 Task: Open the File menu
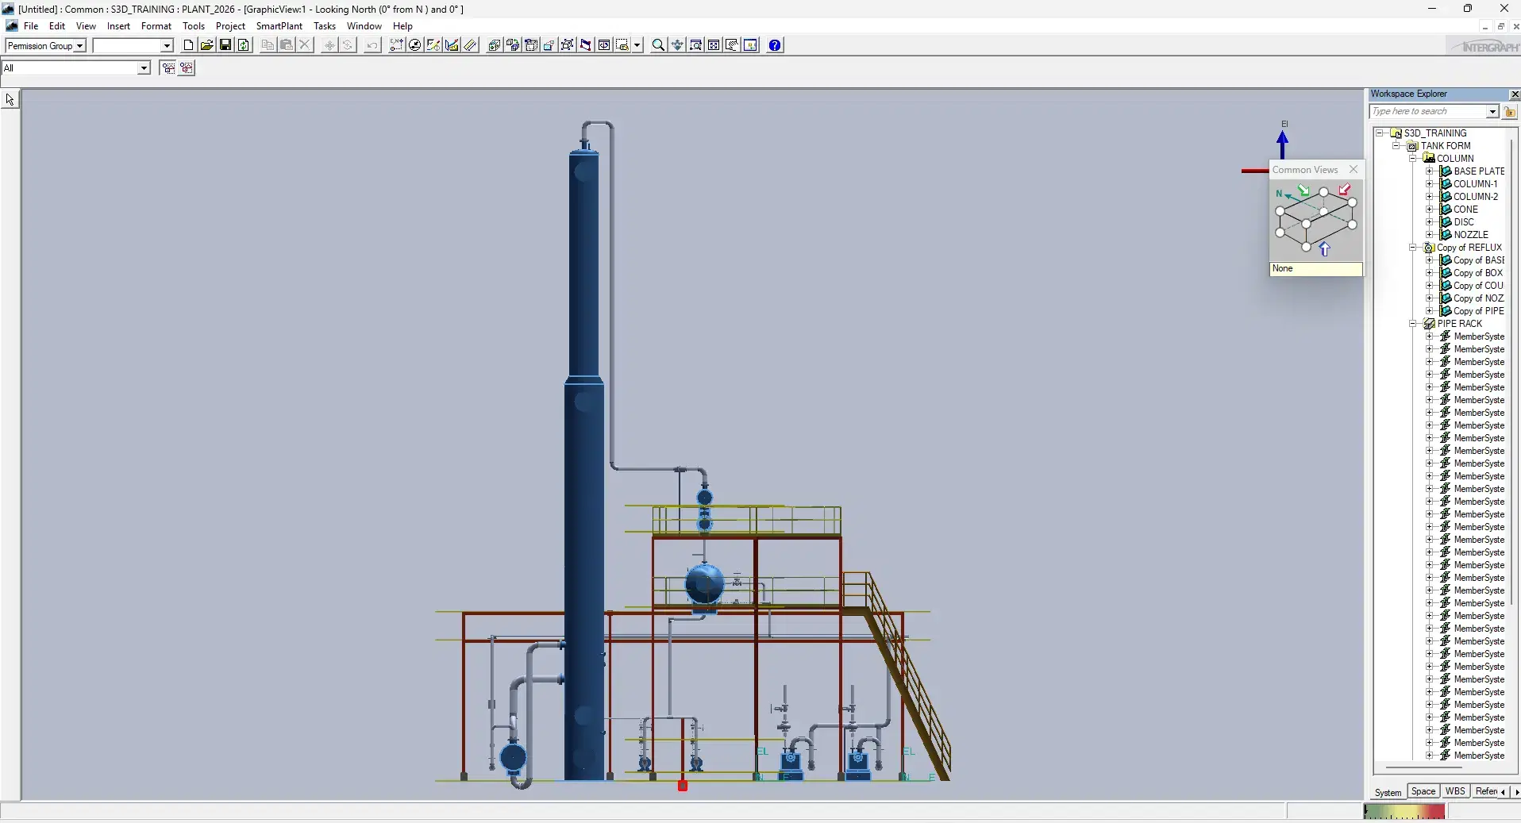click(x=31, y=26)
